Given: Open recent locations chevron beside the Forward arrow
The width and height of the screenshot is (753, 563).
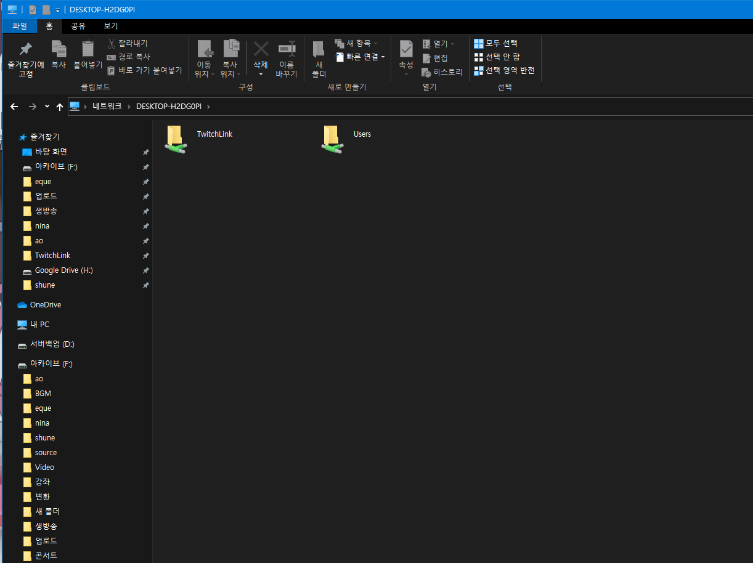Looking at the screenshot, I should [47, 107].
